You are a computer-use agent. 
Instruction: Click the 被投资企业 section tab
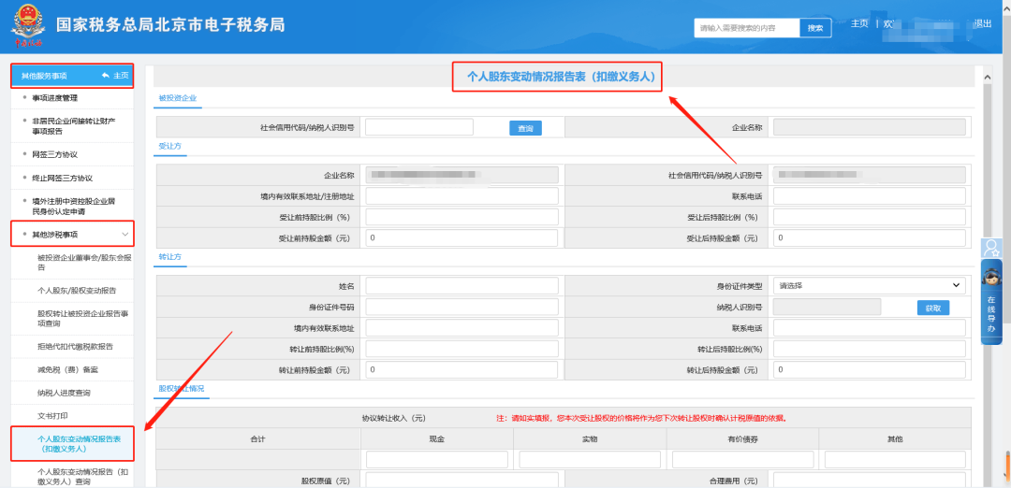tap(177, 98)
